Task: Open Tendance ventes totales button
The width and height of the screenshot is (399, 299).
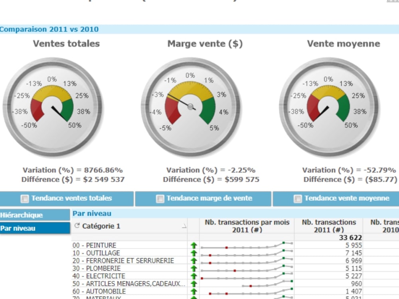Action: [67, 198]
